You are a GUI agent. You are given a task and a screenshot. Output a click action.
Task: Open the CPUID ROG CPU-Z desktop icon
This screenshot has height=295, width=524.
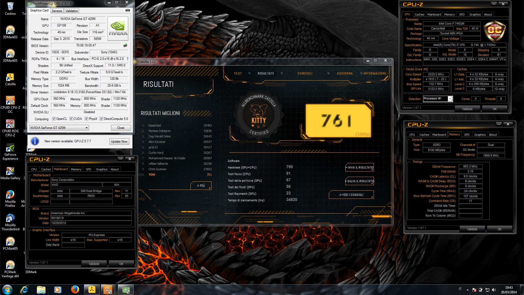10,128
